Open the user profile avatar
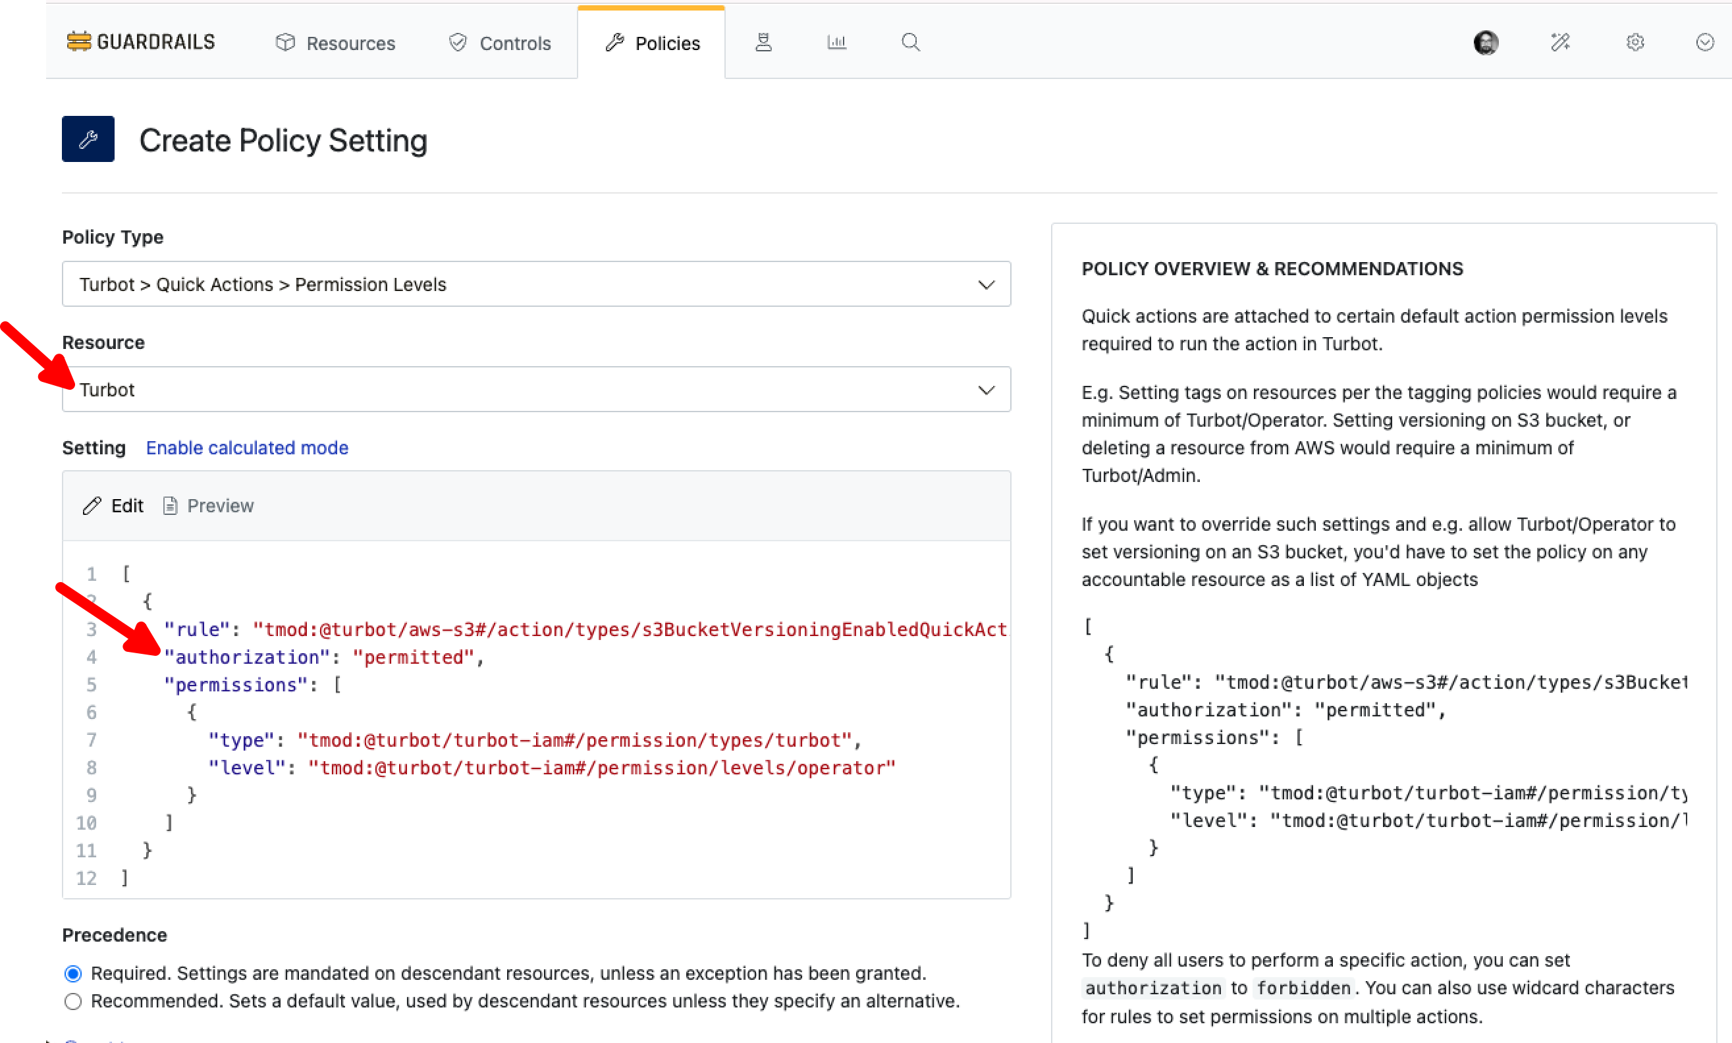Viewport: 1732px width, 1043px height. 1485,43
